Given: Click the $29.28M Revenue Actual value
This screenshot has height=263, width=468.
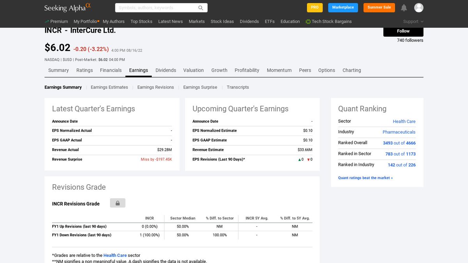Looking at the screenshot, I should click(165, 150).
